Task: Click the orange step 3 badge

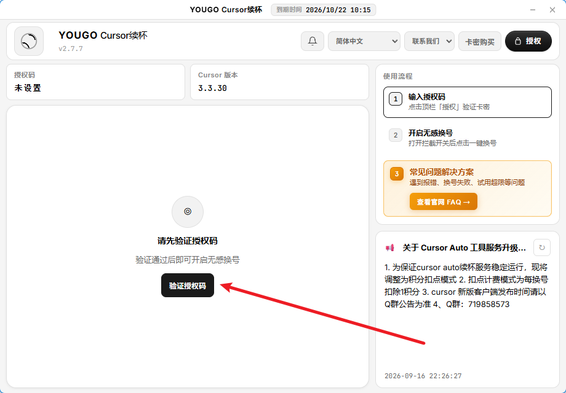Action: [396, 174]
